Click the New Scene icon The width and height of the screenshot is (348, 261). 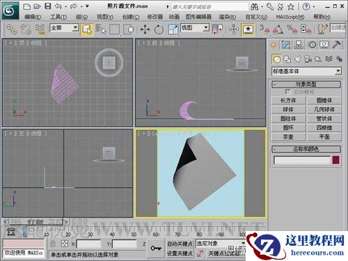coord(27,6)
